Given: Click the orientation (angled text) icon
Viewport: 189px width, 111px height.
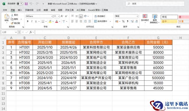Looking at the screenshot, I should 85,16.
